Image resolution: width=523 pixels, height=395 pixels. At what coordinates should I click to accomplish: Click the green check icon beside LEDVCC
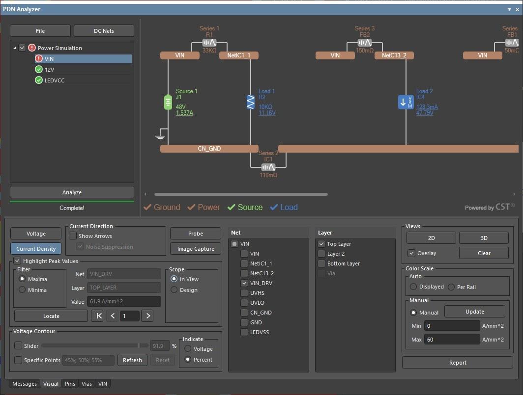pos(39,80)
